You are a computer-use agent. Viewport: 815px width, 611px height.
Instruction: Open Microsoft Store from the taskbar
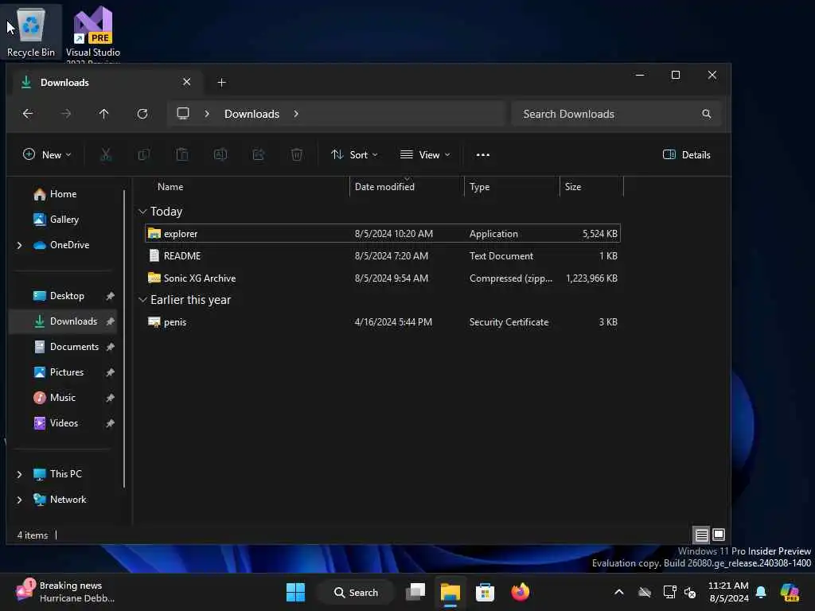pos(485,592)
